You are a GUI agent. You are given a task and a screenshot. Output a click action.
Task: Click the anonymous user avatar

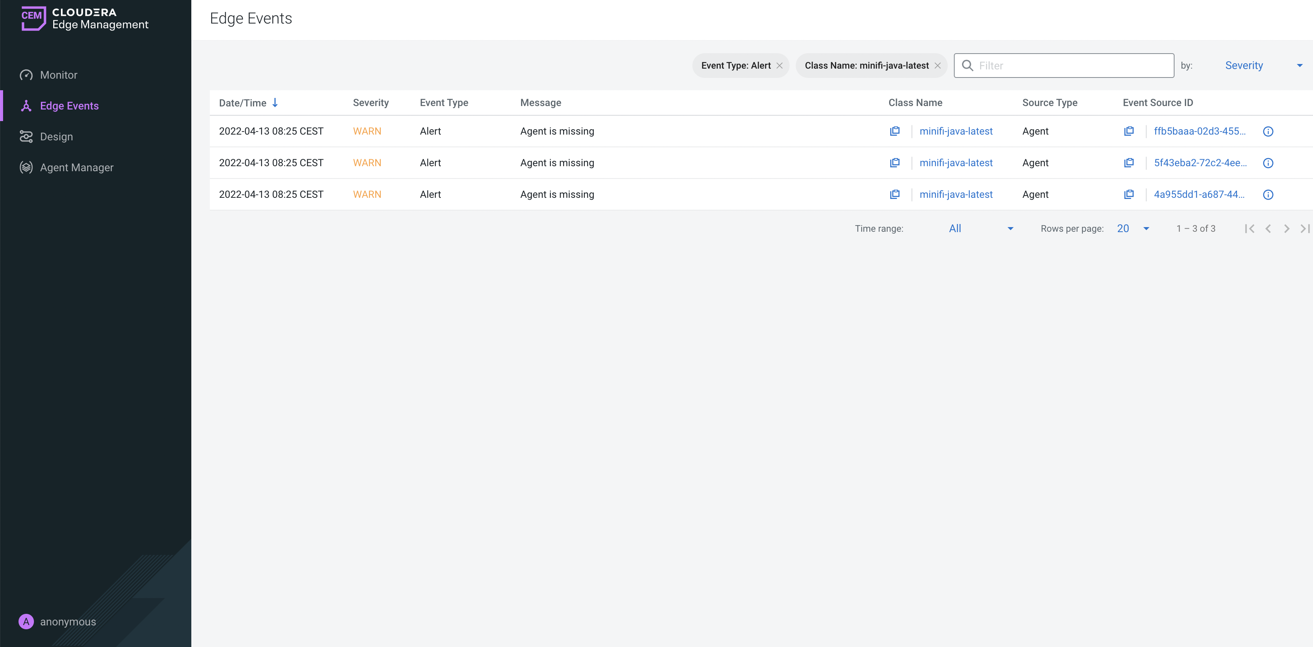click(x=26, y=622)
